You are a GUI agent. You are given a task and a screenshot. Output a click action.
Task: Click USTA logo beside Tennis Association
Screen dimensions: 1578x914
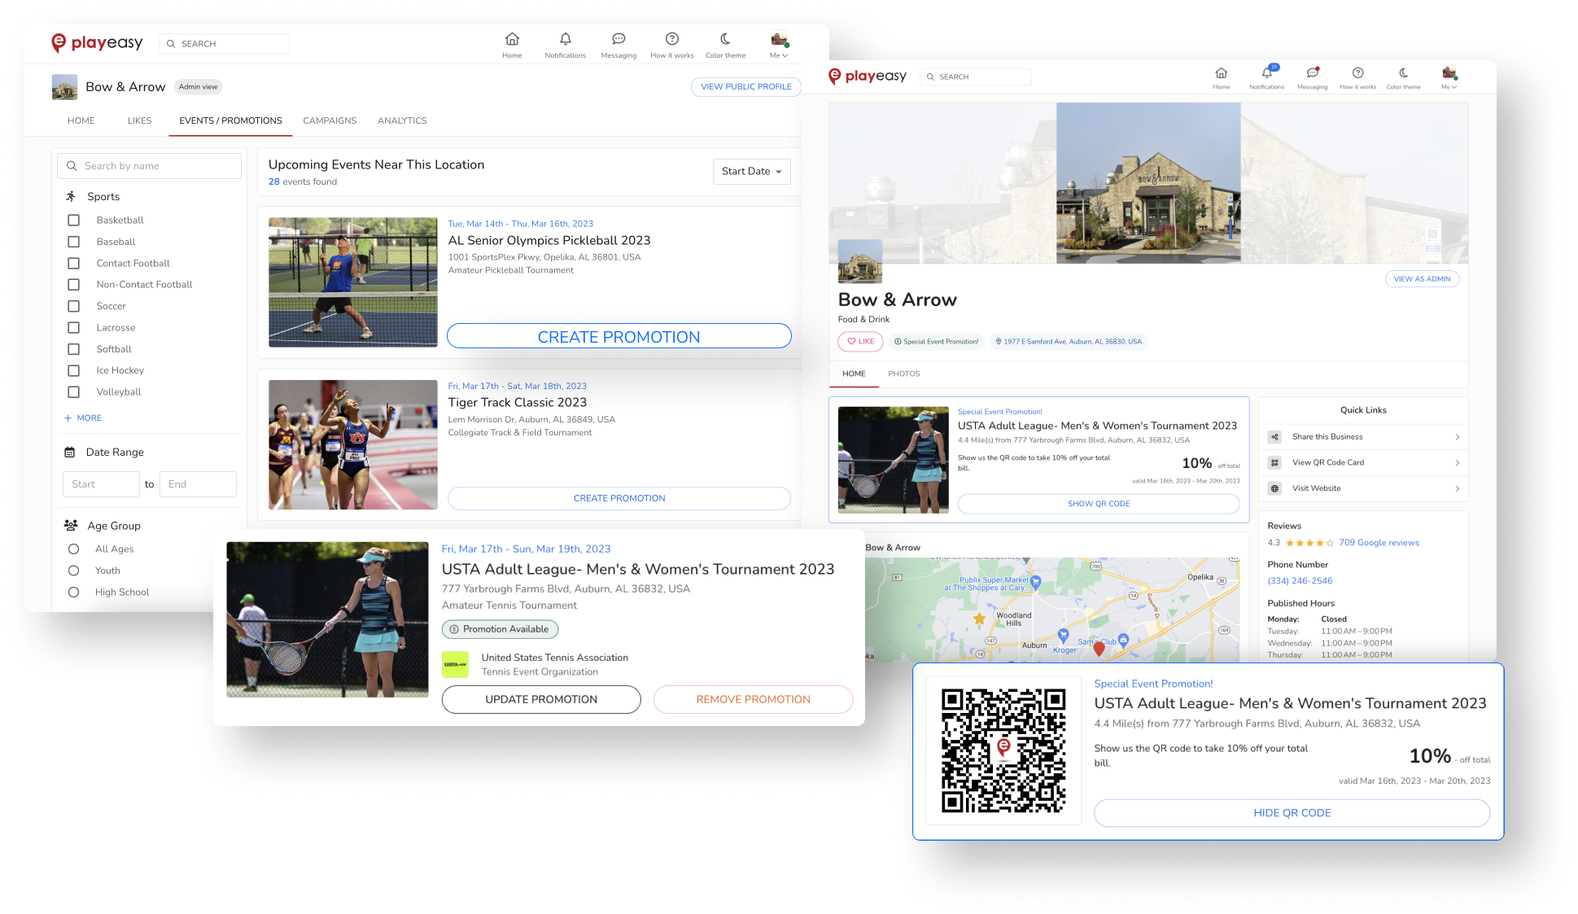tap(456, 665)
